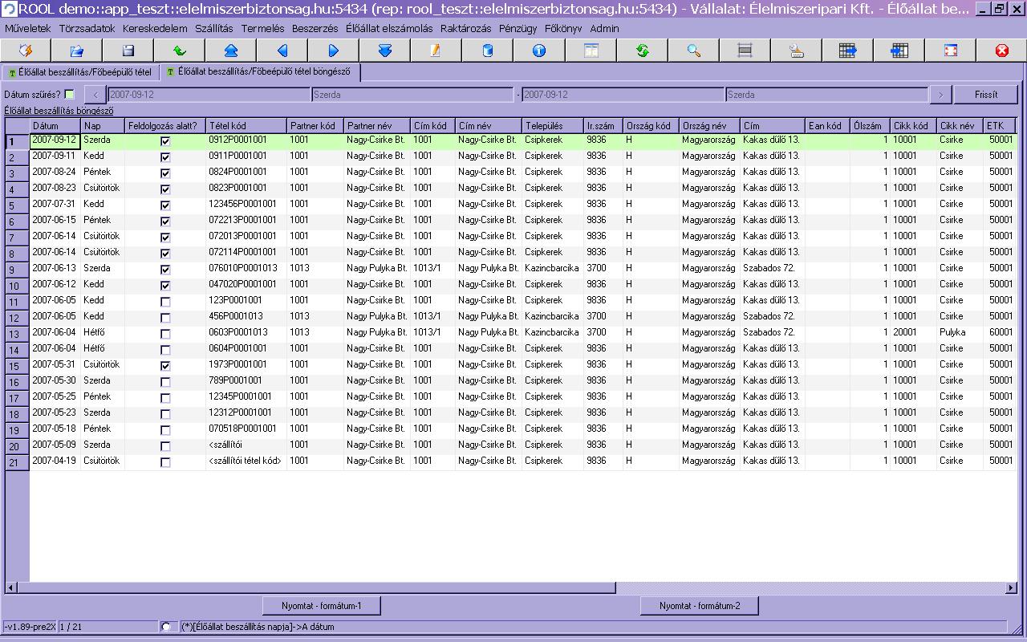Click the Nyomtat - formátum-1 button
This screenshot has height=642, width=1027.
pos(321,606)
